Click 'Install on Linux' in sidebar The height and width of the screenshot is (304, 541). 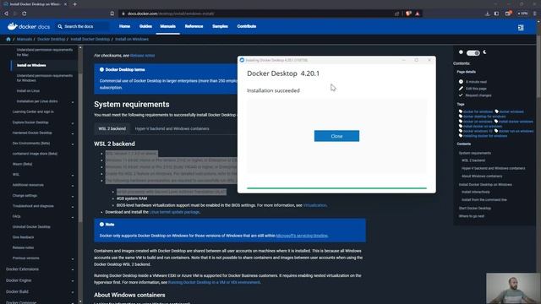pyautogui.click(x=28, y=91)
